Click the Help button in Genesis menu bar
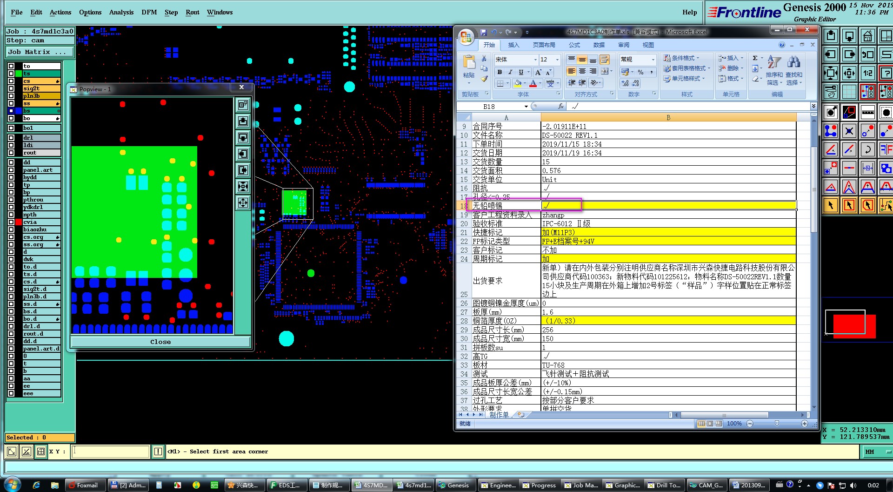 pyautogui.click(x=690, y=12)
